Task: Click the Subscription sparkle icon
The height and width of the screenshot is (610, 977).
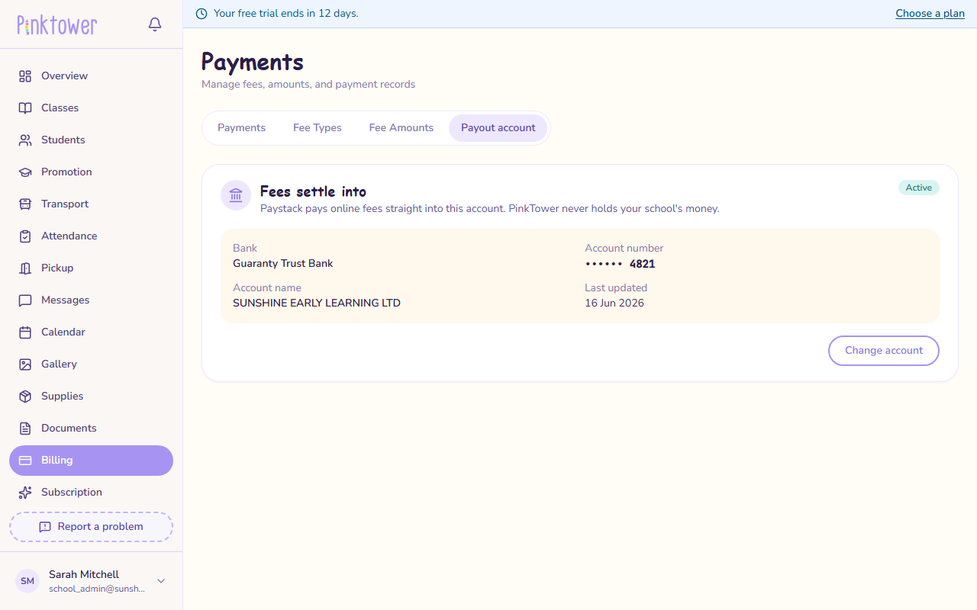Action: [25, 493]
